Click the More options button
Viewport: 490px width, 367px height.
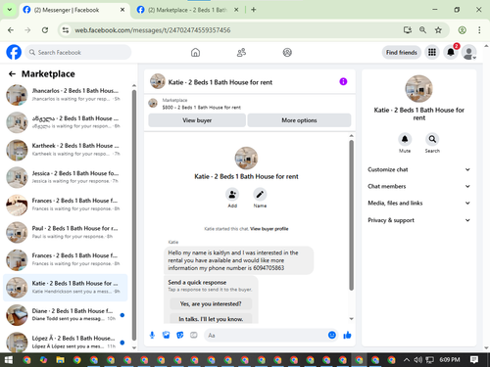(x=299, y=120)
